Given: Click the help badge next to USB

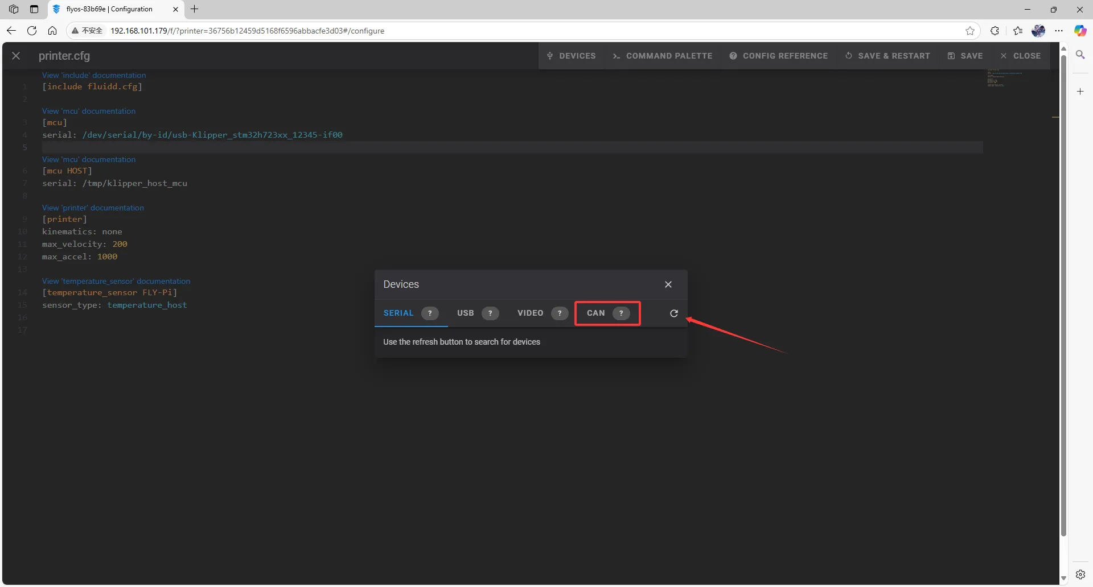Looking at the screenshot, I should coord(490,313).
